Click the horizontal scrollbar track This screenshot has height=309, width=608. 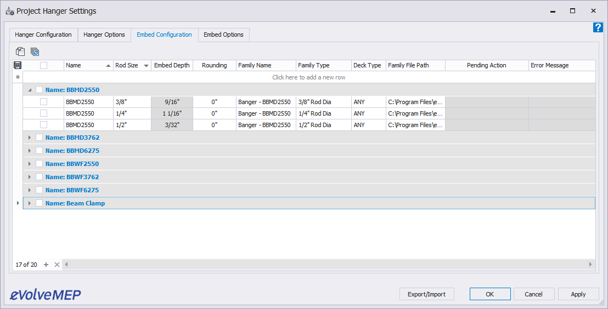pyautogui.click(x=328, y=265)
